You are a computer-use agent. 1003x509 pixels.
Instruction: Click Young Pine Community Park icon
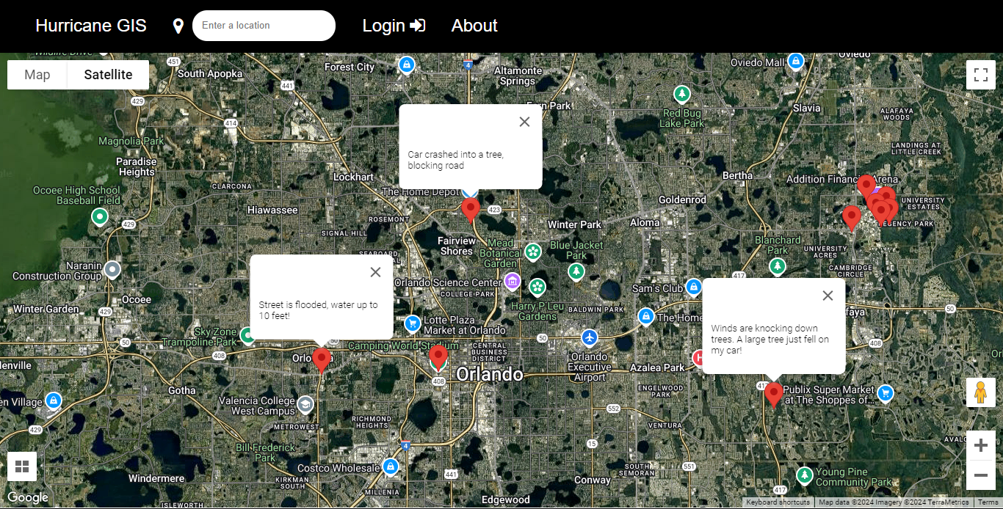[805, 475]
